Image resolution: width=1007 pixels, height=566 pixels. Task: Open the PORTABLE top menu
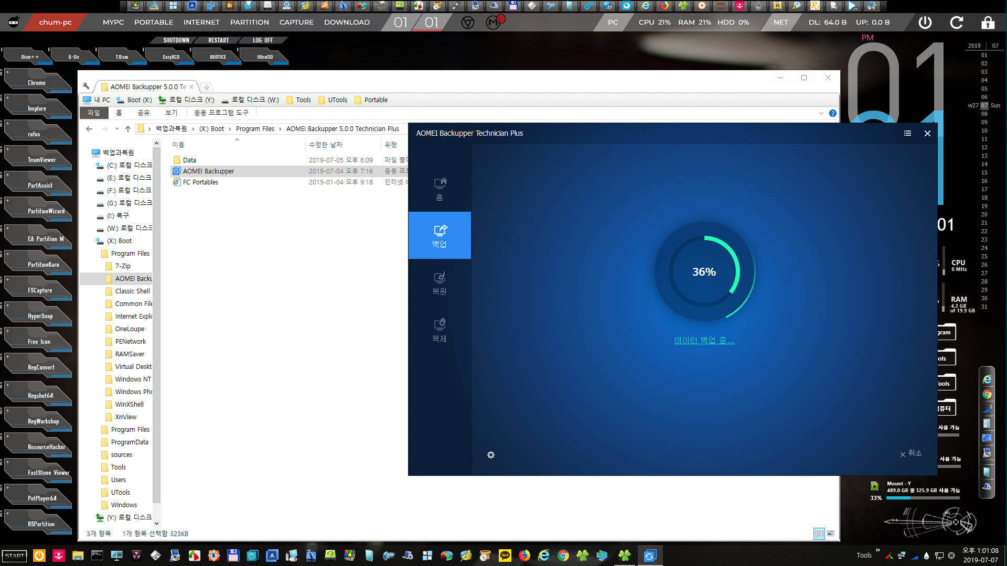[x=154, y=23]
